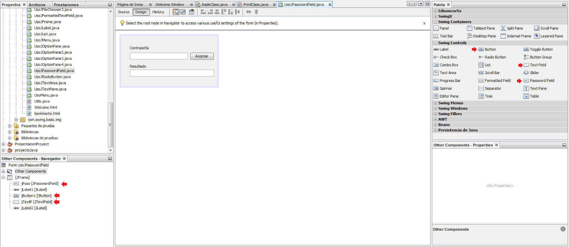The image size is (569, 247).
Task: Select the Check Box palette control
Action: (445, 57)
